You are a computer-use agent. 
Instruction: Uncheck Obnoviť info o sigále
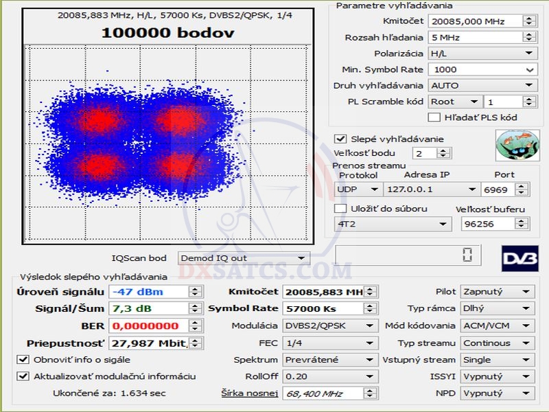pyautogui.click(x=23, y=359)
